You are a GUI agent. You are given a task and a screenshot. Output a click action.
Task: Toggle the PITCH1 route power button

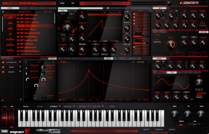coord(134,17)
